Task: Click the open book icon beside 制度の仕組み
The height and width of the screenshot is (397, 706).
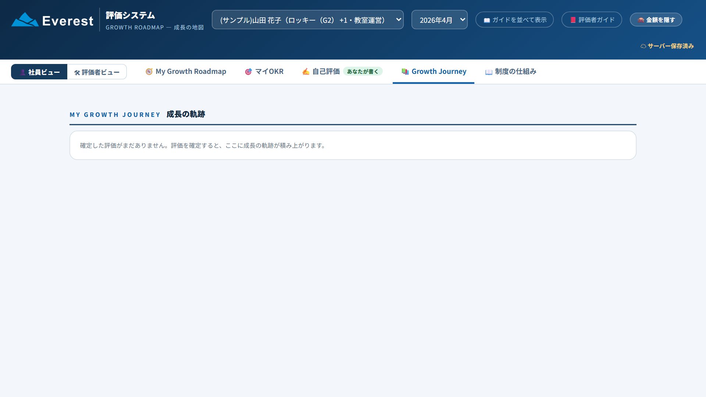Action: point(489,72)
